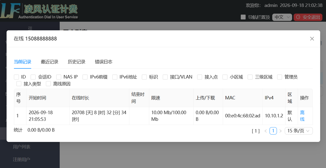Switch to the 最近记录 tab

click(x=49, y=62)
